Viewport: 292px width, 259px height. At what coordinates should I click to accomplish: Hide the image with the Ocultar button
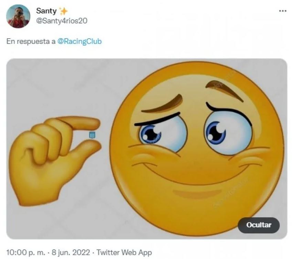pyautogui.click(x=259, y=225)
